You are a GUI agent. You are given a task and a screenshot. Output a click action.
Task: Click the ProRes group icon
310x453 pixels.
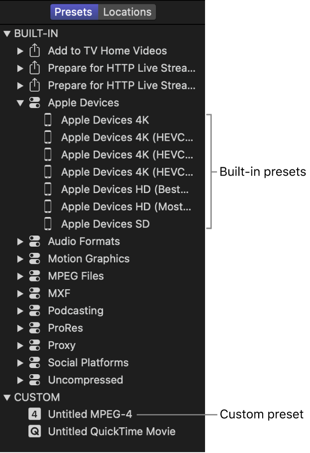(35, 328)
